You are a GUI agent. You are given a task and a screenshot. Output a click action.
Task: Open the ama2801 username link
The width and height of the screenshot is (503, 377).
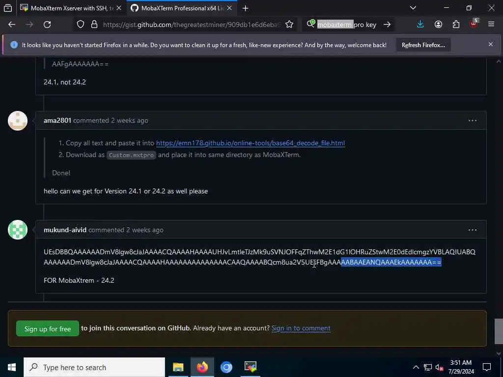point(57,121)
